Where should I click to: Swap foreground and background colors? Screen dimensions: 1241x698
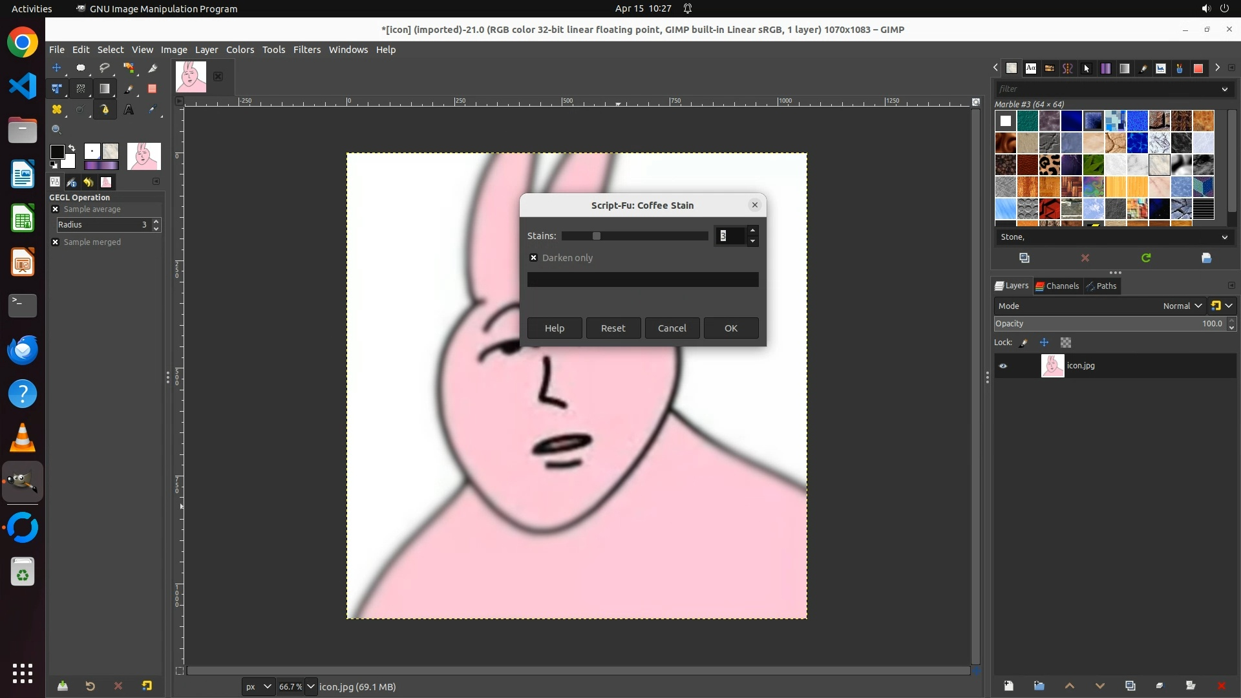72,148
